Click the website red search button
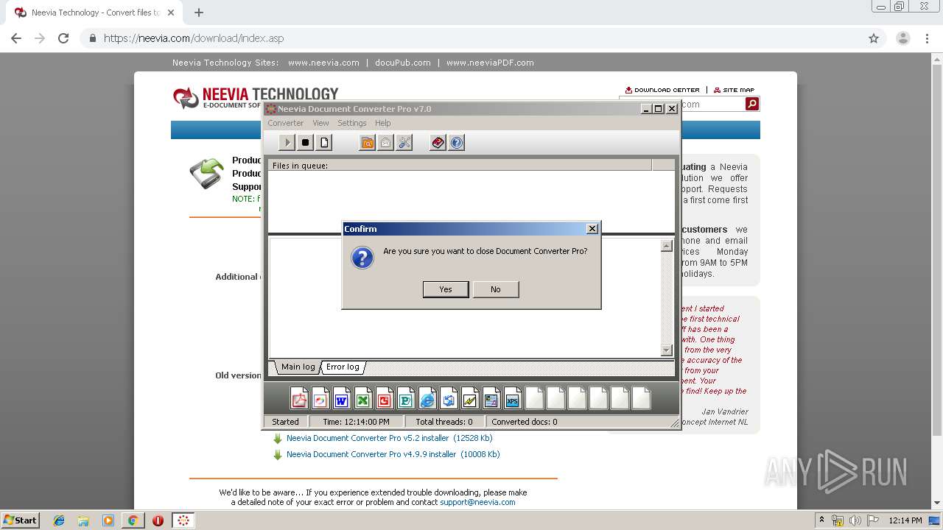 click(x=752, y=105)
